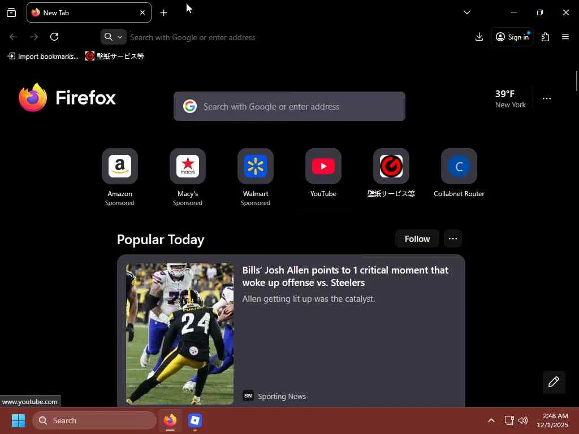Go back one page
This screenshot has height=434, width=579.
14,37
